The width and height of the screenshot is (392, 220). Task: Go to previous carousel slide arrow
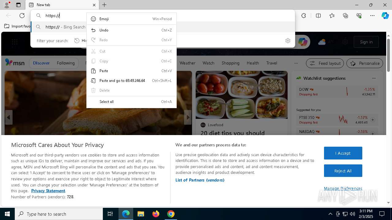click(x=9, y=117)
